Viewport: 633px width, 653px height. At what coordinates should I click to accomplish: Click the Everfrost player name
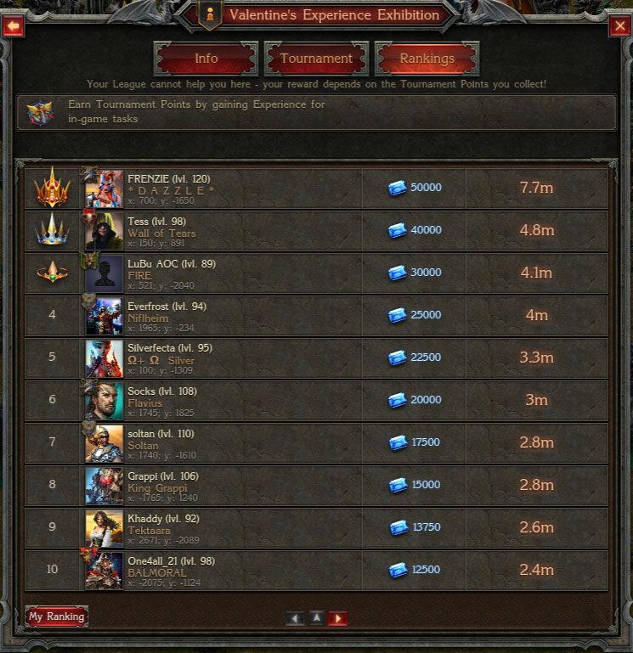[148, 307]
